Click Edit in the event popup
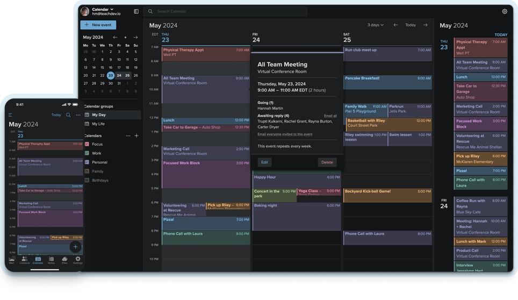Viewport: 518px width, 300px height. [264, 162]
